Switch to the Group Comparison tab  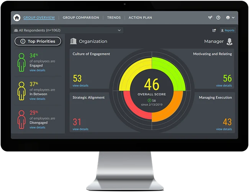point(81,18)
